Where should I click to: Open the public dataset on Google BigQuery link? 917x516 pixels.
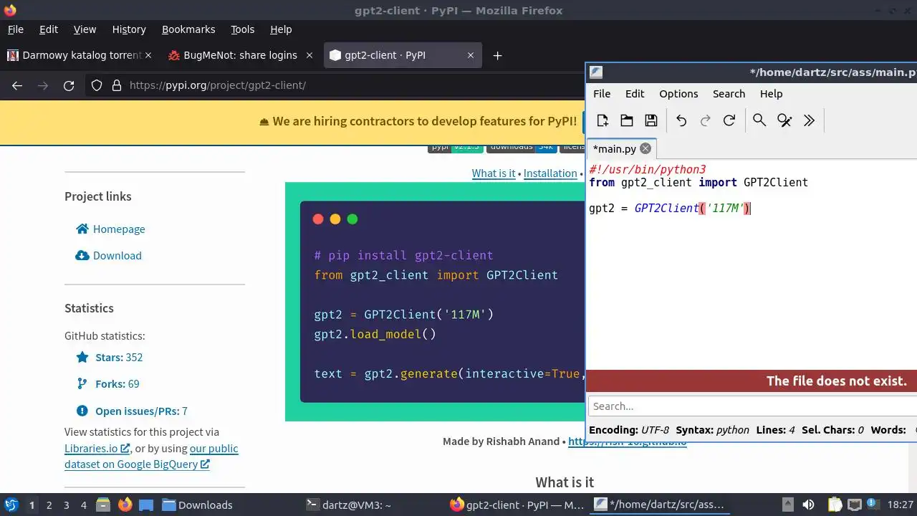[x=151, y=457]
